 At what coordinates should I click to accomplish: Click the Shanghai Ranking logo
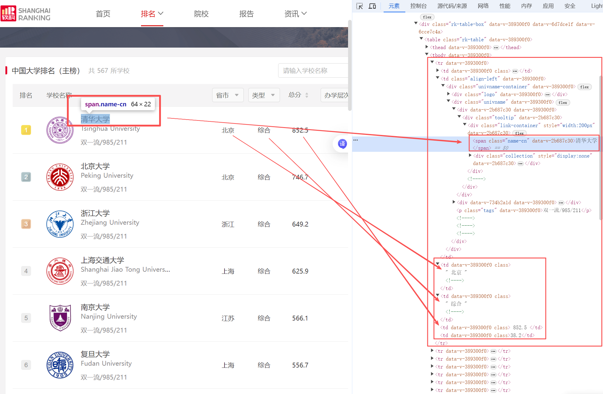(x=26, y=14)
